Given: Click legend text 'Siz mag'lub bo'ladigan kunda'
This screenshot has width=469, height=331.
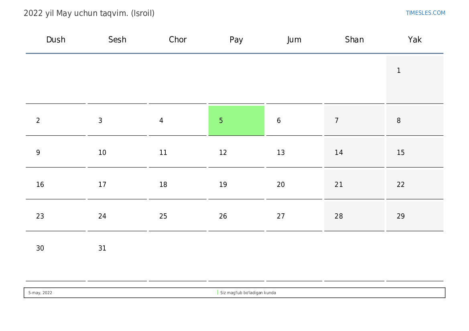Looking at the screenshot, I should point(248,293).
